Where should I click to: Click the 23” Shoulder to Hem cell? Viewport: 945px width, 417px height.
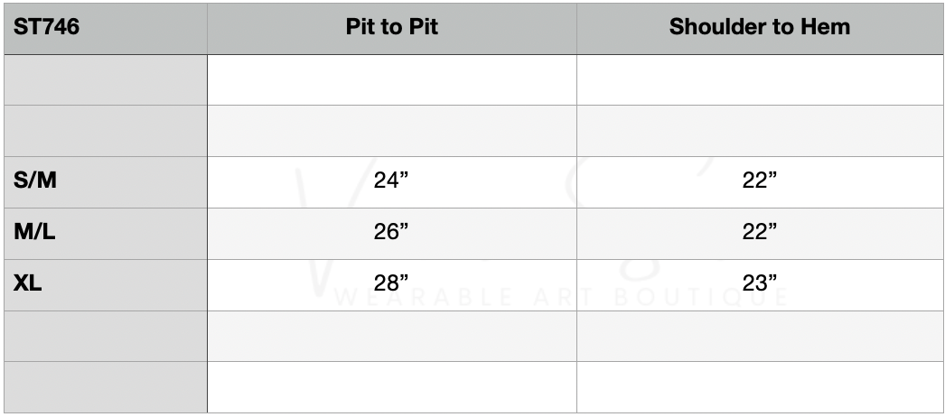point(760,284)
